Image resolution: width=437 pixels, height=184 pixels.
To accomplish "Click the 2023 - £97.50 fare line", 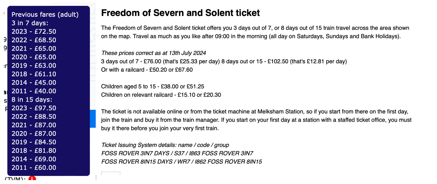I will click(x=34, y=108).
